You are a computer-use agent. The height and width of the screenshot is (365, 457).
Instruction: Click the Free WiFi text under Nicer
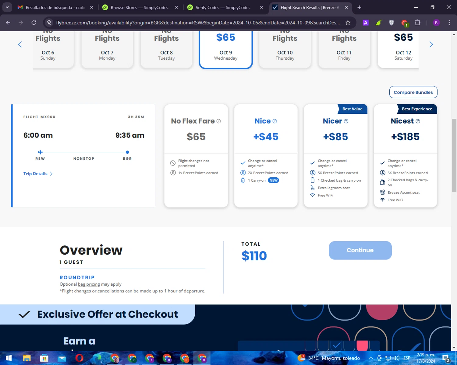[x=325, y=195]
